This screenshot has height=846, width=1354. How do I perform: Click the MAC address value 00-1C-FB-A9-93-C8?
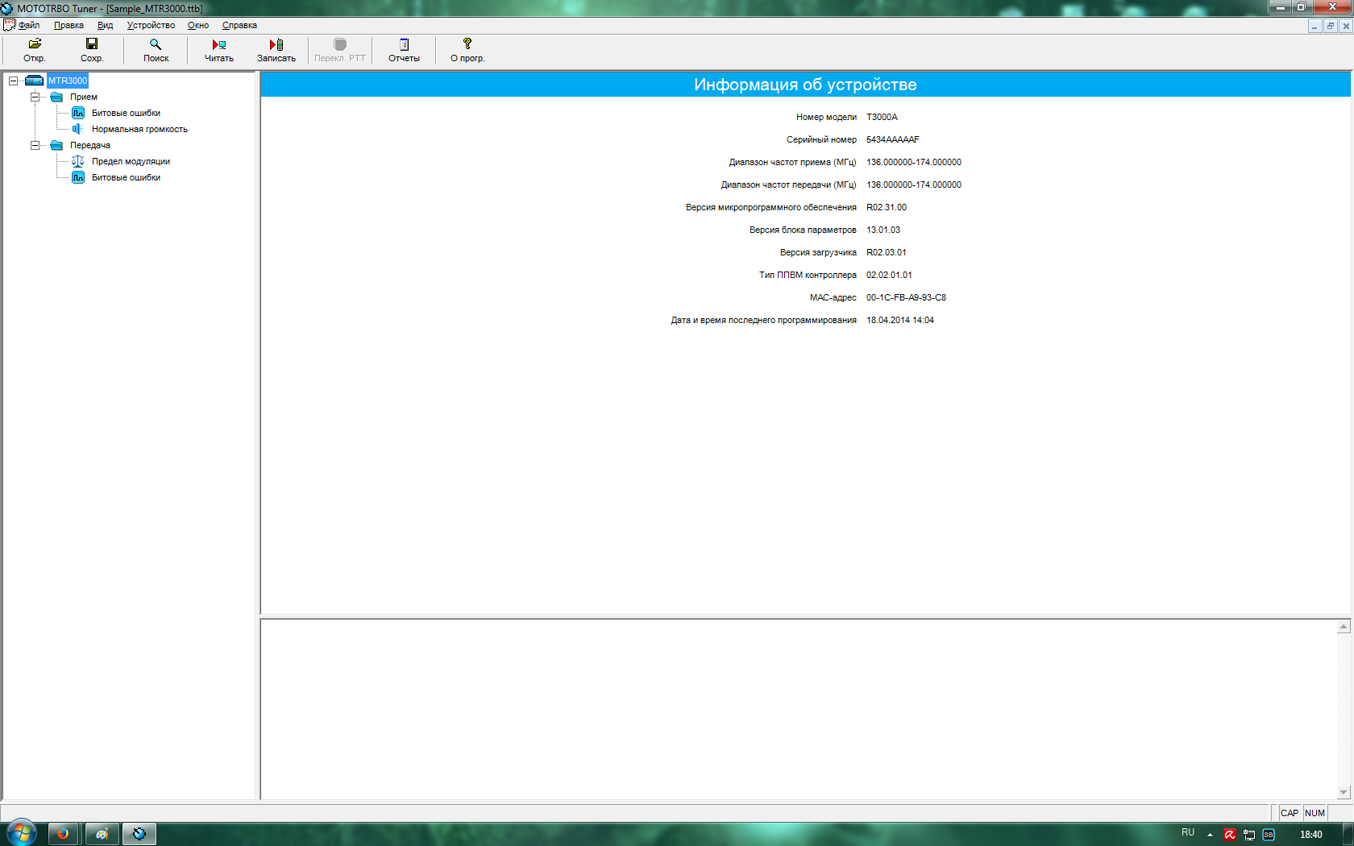tap(906, 297)
